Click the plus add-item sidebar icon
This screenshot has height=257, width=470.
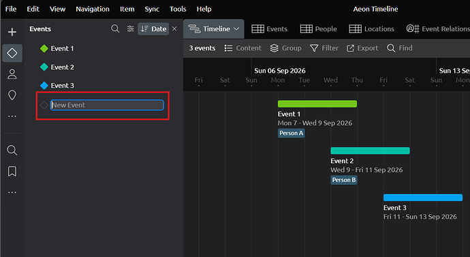(x=12, y=32)
